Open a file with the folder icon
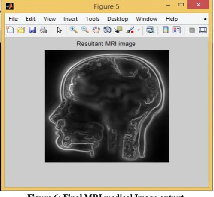Screen dimensions: 214x197 click(x=21, y=30)
